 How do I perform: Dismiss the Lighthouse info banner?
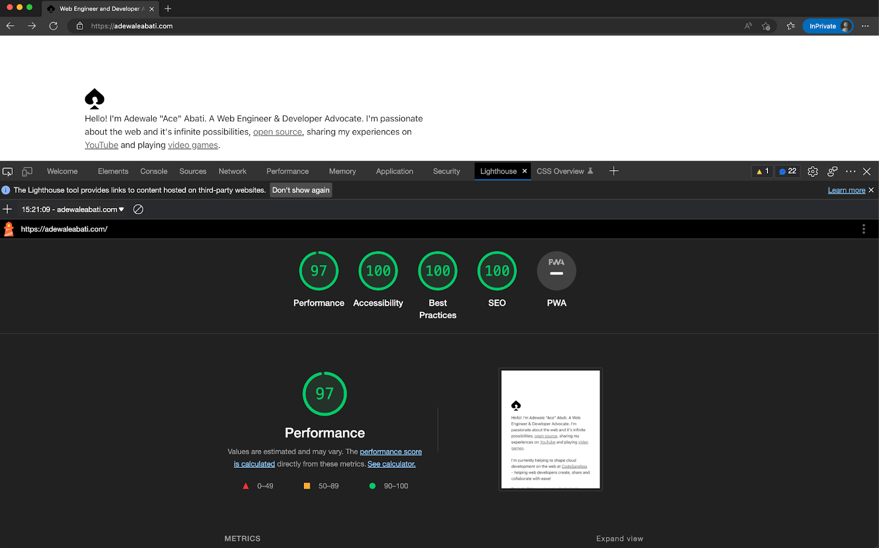(x=871, y=190)
